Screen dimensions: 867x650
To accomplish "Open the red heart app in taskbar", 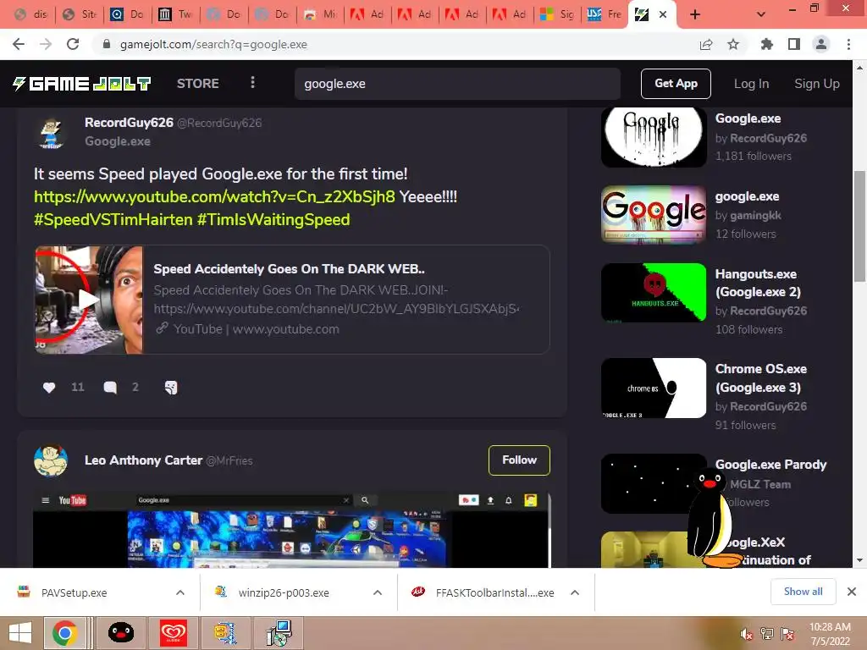I will click(173, 633).
